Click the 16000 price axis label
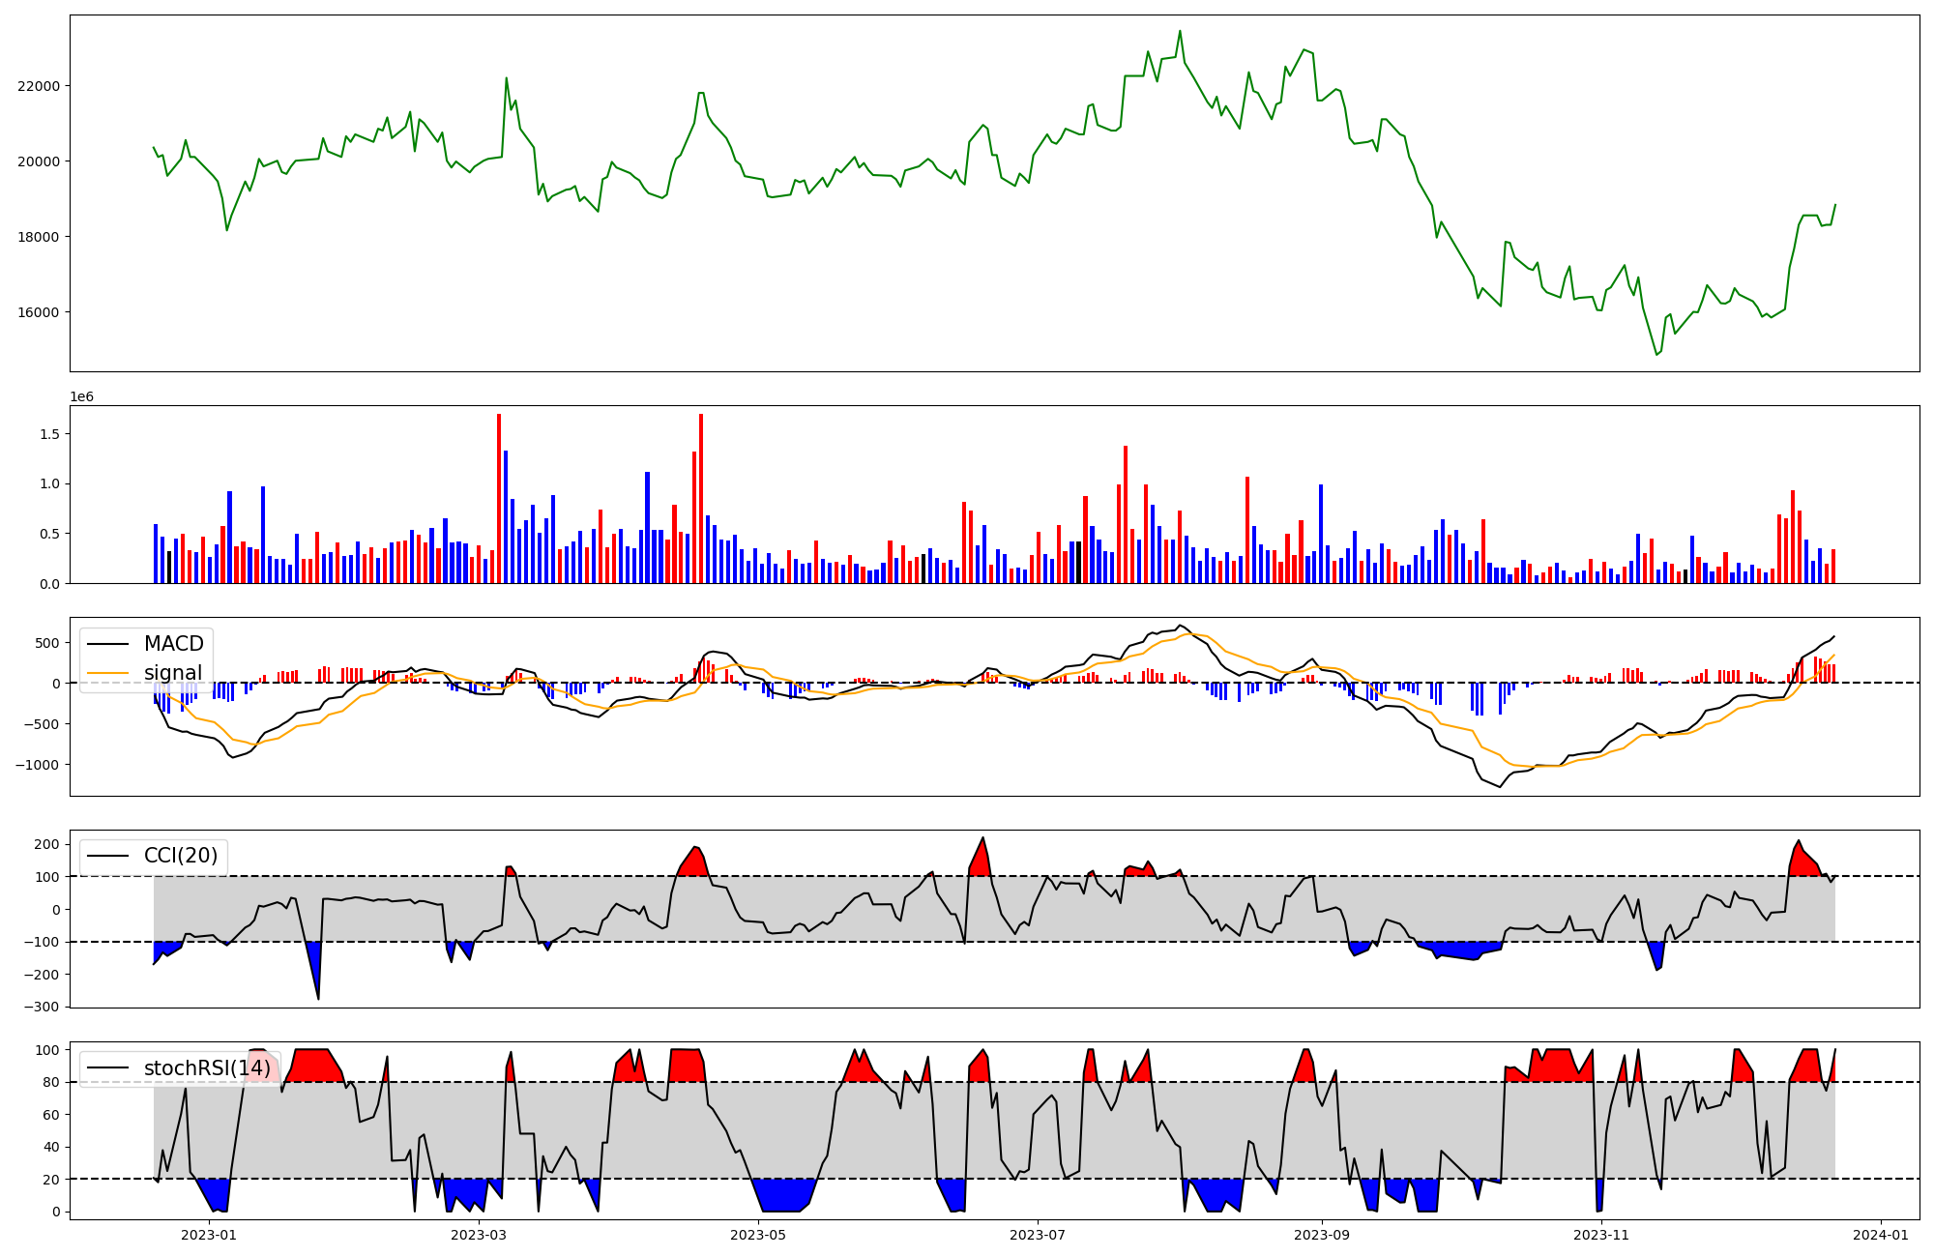This screenshot has height=1257, width=1934. (x=39, y=312)
